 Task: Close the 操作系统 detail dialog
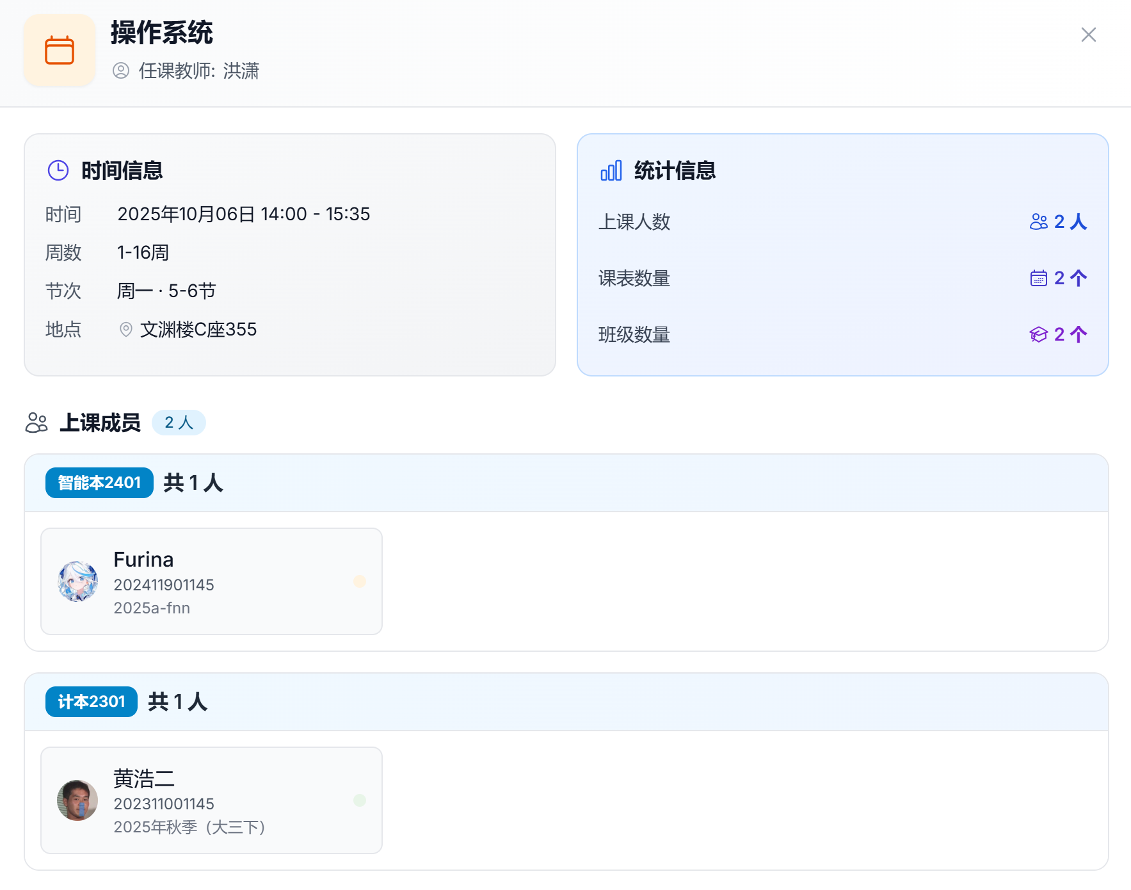tap(1088, 35)
